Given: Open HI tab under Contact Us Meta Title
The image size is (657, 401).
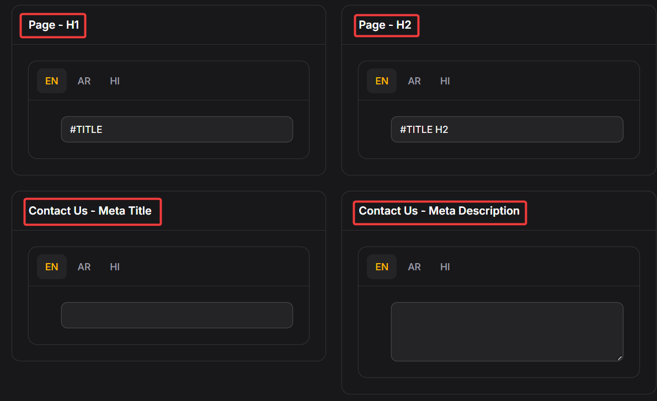Looking at the screenshot, I should tap(115, 267).
